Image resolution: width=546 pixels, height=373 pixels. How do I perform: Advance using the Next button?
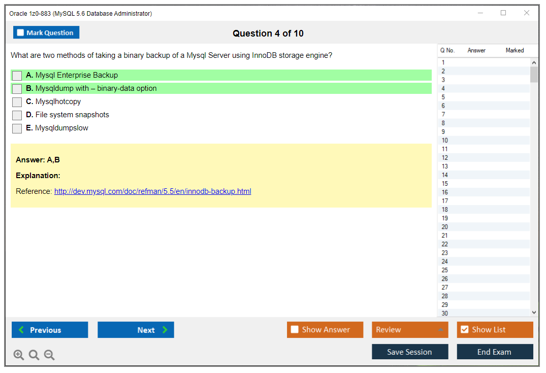click(136, 329)
